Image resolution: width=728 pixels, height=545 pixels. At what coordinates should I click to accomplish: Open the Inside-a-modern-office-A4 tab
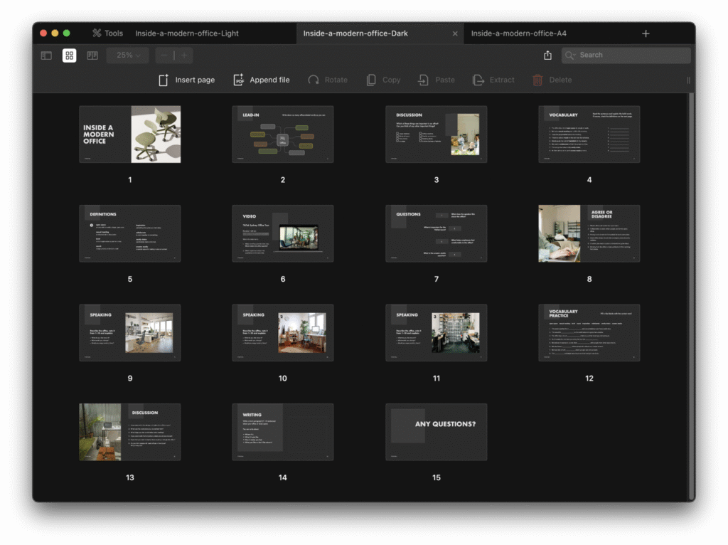coord(518,33)
